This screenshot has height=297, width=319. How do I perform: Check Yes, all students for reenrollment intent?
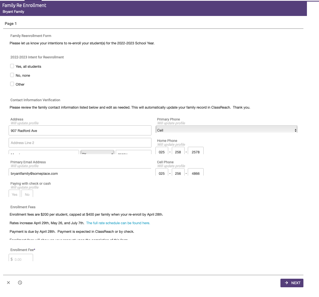point(12,66)
